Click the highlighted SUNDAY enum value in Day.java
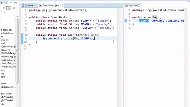 coord(144,21)
